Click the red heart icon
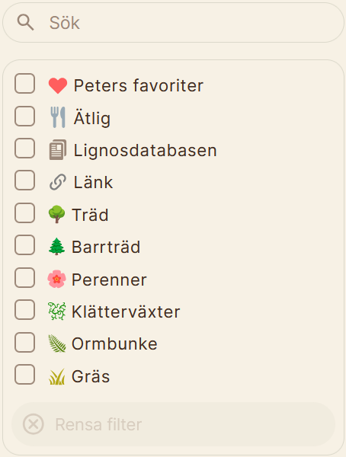The image size is (346, 457). tap(57, 85)
